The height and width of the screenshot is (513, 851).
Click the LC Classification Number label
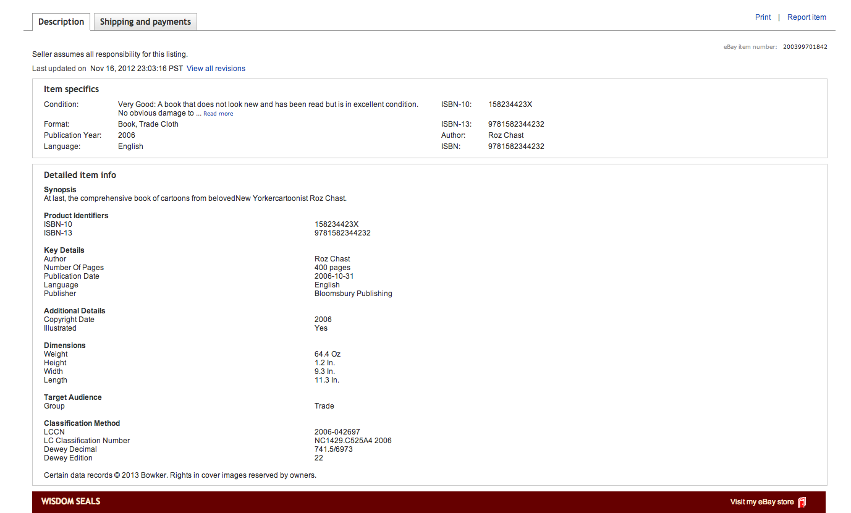pyautogui.click(x=87, y=441)
